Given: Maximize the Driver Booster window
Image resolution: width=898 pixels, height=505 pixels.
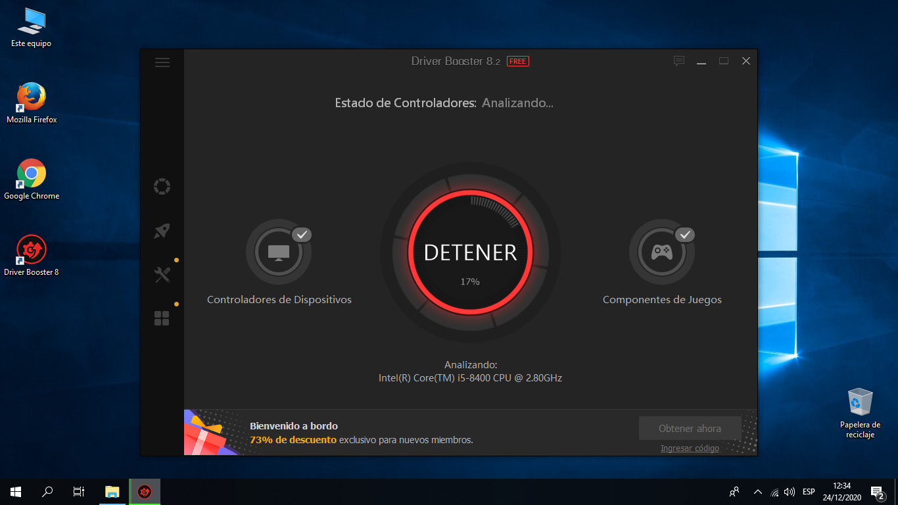Looking at the screenshot, I should (724, 61).
